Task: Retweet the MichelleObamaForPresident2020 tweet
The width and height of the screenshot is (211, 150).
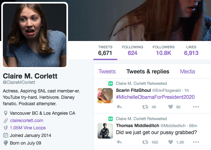Action: [145, 107]
